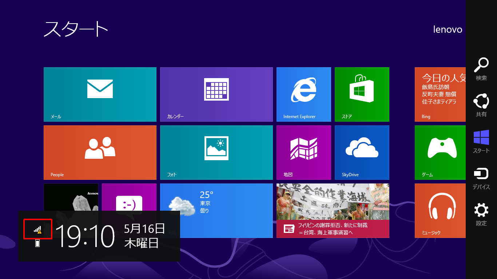This screenshot has height=279, width=497.
Task: Click the スタート screen title
Action: coord(76,29)
